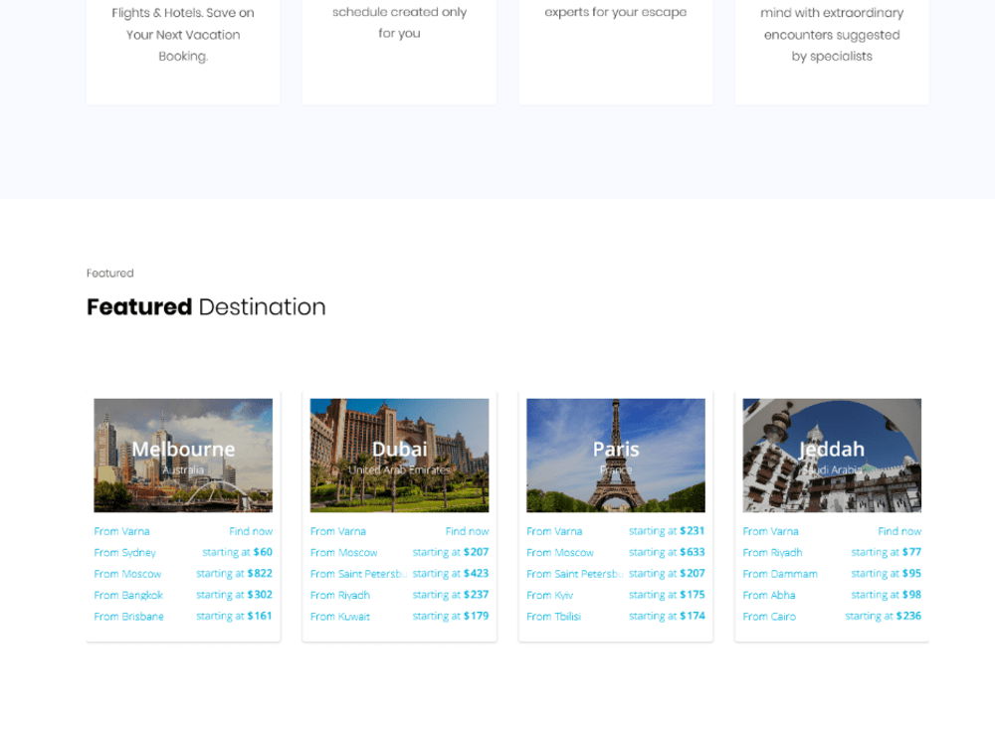
Task: Click 'starting at $98' price
Action: point(887,595)
